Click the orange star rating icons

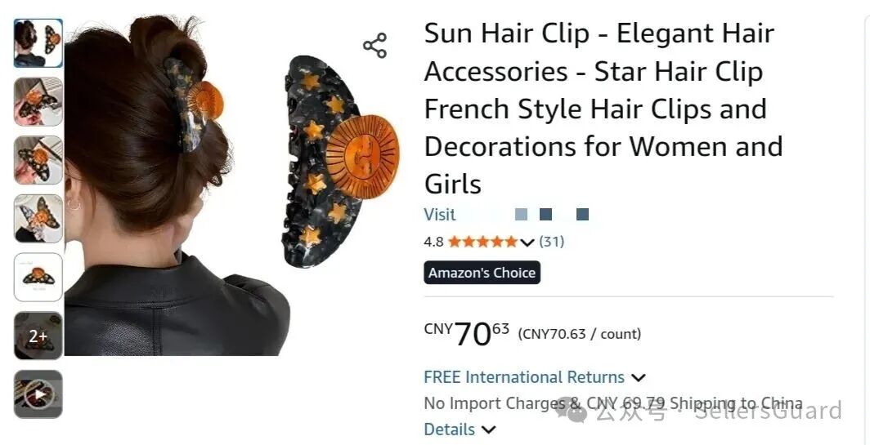482,242
